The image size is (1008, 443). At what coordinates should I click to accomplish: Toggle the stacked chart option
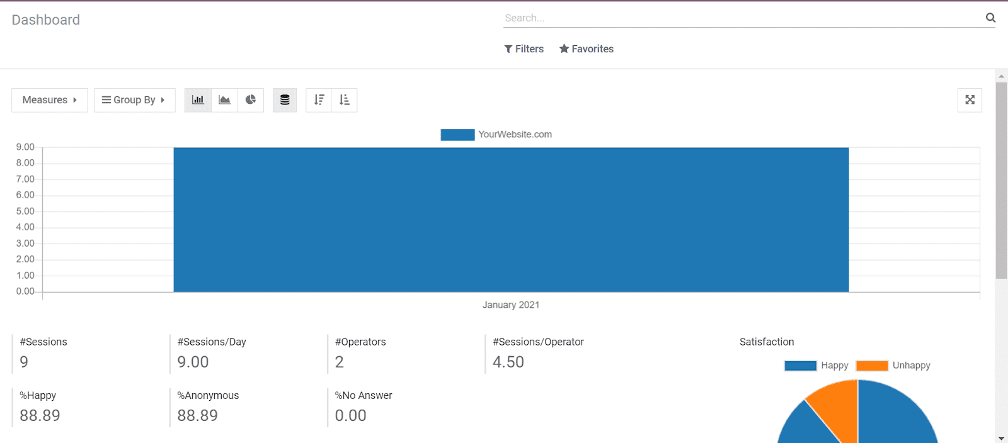pyautogui.click(x=285, y=100)
